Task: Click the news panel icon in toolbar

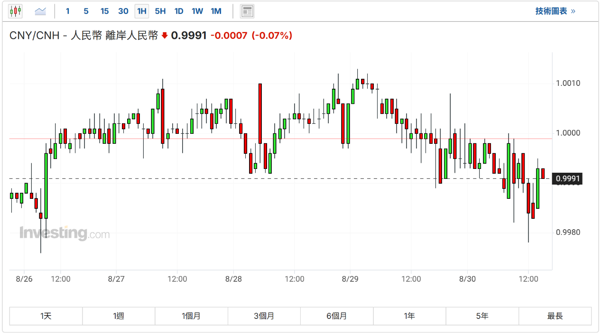Action: [x=247, y=11]
